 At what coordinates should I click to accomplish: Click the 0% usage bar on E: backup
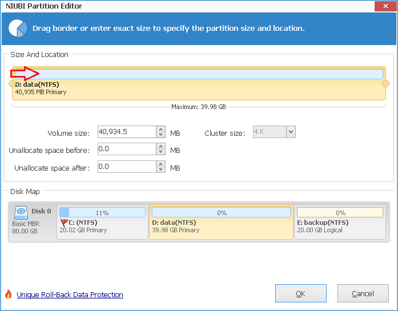coord(340,212)
